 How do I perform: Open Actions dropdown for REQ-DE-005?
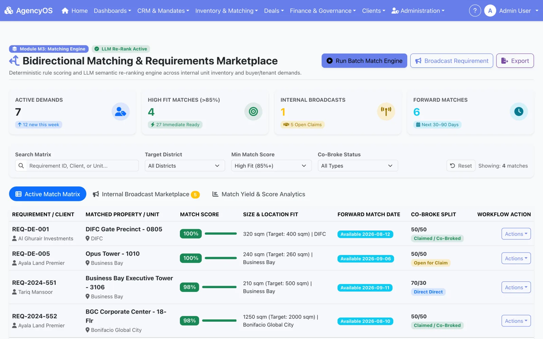pyautogui.click(x=516, y=258)
